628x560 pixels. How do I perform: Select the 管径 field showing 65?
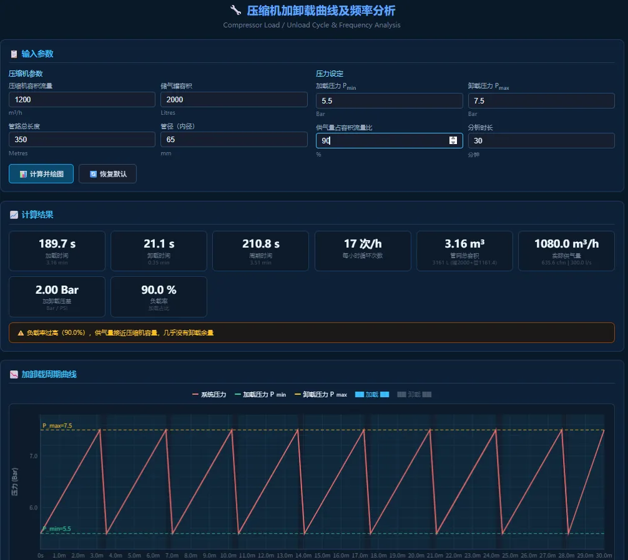tap(234, 140)
